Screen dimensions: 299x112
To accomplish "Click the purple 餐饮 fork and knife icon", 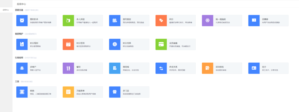I will pos(68,68).
